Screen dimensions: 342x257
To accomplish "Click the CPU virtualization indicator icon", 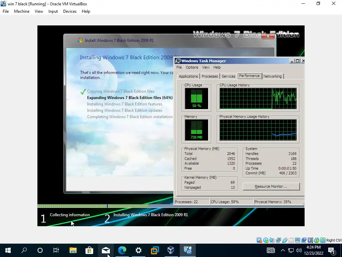I will [x=310, y=240].
